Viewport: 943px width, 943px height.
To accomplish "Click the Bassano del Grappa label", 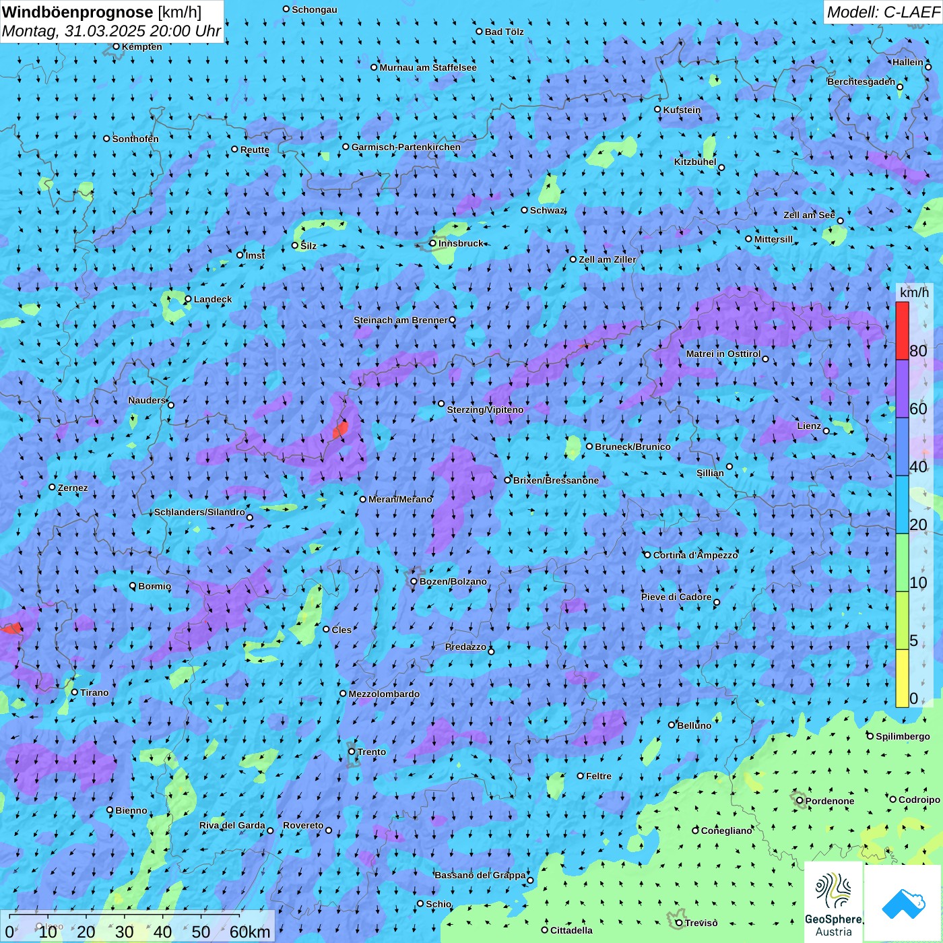I will tap(480, 875).
